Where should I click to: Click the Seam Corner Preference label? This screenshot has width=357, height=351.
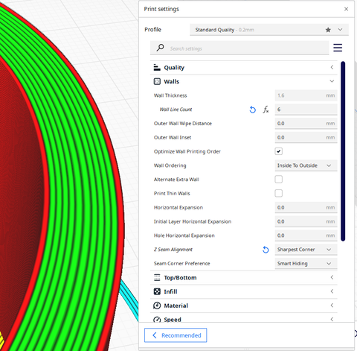point(181,263)
